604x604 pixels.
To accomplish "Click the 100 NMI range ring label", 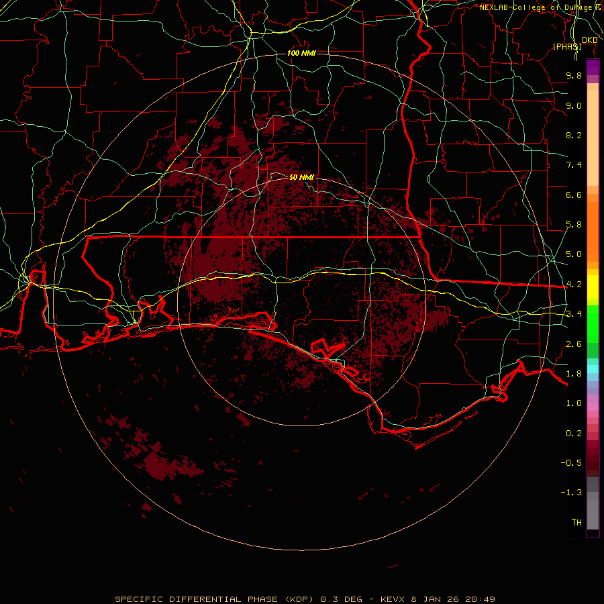I will coord(301,53).
